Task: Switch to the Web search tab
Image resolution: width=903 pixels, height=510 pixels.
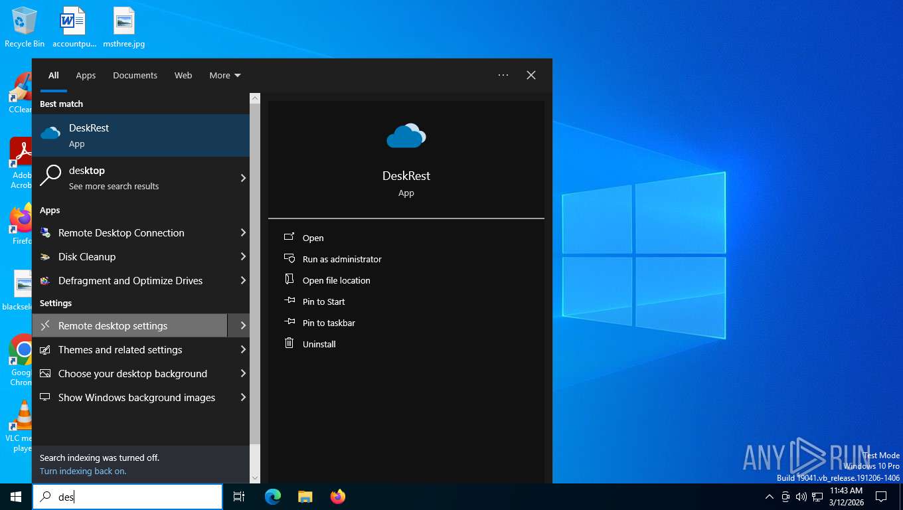Action: coord(183,75)
